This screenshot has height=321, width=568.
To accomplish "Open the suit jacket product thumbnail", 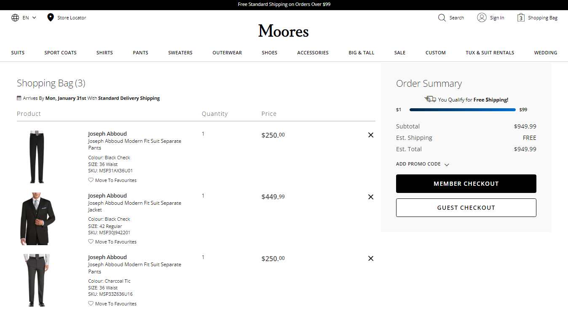I will [38, 219].
